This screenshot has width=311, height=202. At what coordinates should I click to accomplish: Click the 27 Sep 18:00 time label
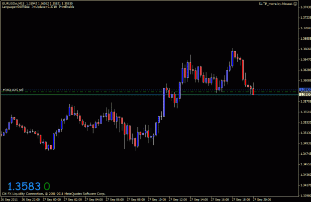click(241, 200)
